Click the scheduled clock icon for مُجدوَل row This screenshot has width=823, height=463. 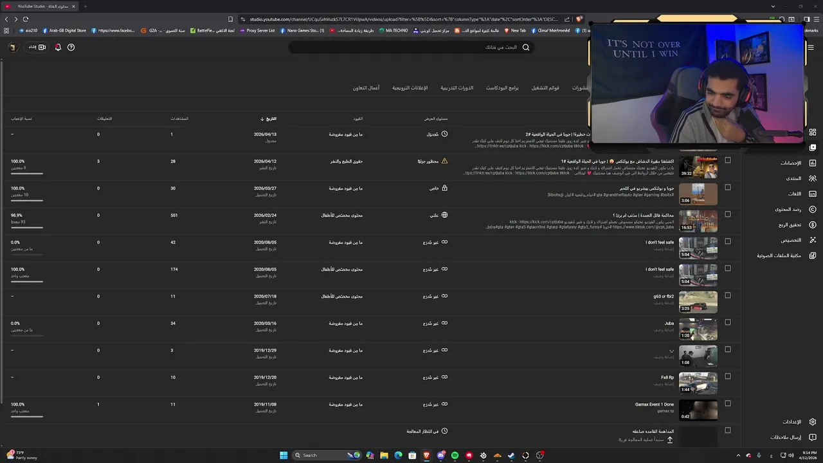(x=444, y=134)
